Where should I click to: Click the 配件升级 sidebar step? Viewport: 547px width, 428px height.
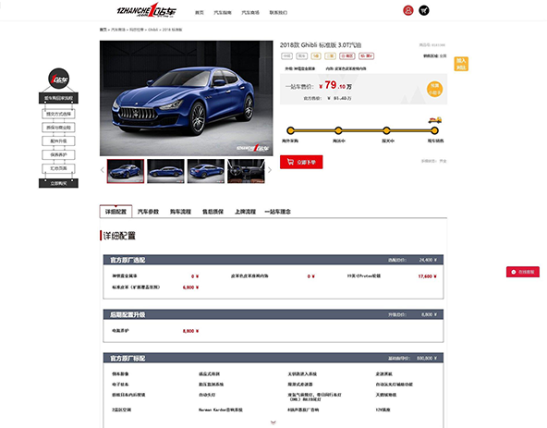[x=58, y=141]
